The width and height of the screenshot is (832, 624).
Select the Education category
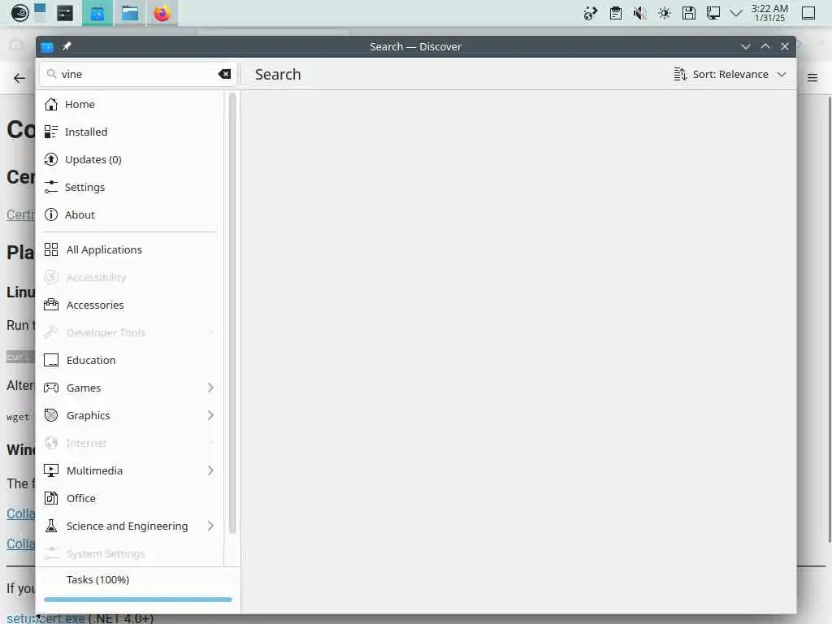[x=130, y=360]
